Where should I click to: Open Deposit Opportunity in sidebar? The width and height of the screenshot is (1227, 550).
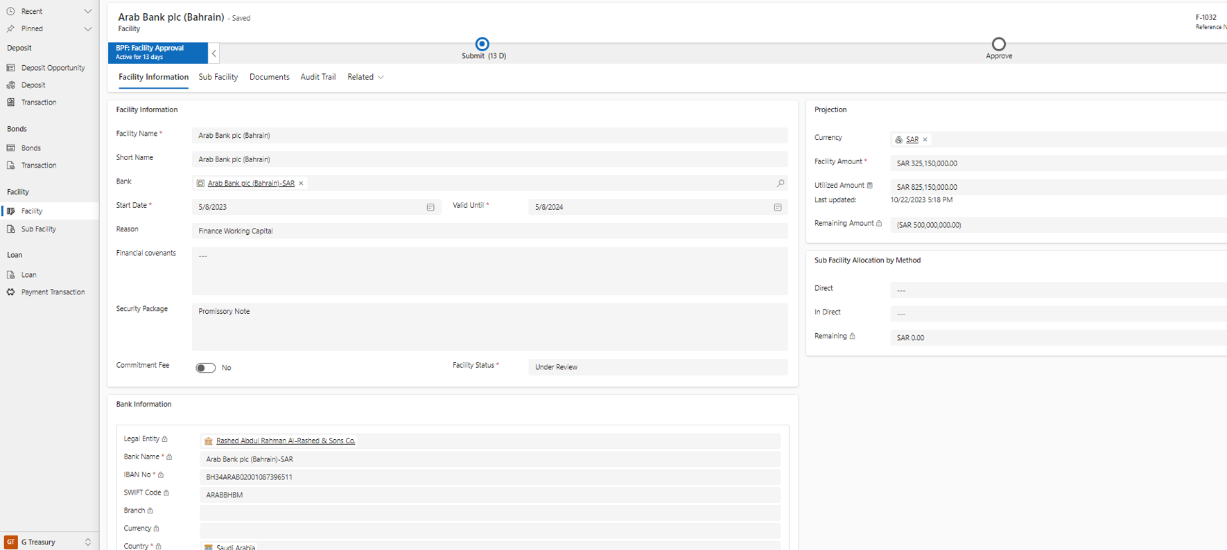(x=53, y=68)
